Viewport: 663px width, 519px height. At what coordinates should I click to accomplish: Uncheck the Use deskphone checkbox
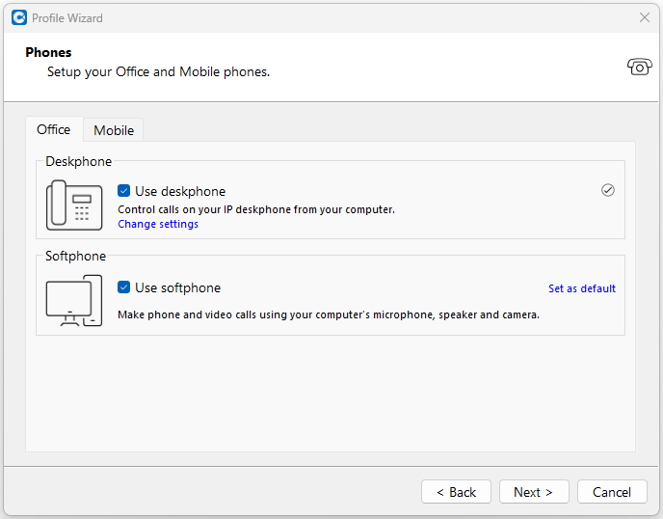click(124, 191)
